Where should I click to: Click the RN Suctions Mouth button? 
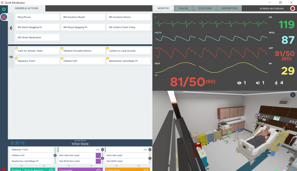click(83, 17)
